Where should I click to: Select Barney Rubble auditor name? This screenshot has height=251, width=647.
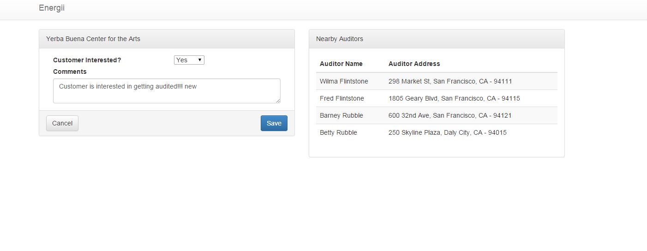pyautogui.click(x=341, y=115)
